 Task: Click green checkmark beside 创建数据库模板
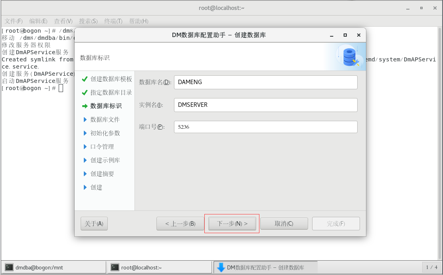tap(85, 79)
